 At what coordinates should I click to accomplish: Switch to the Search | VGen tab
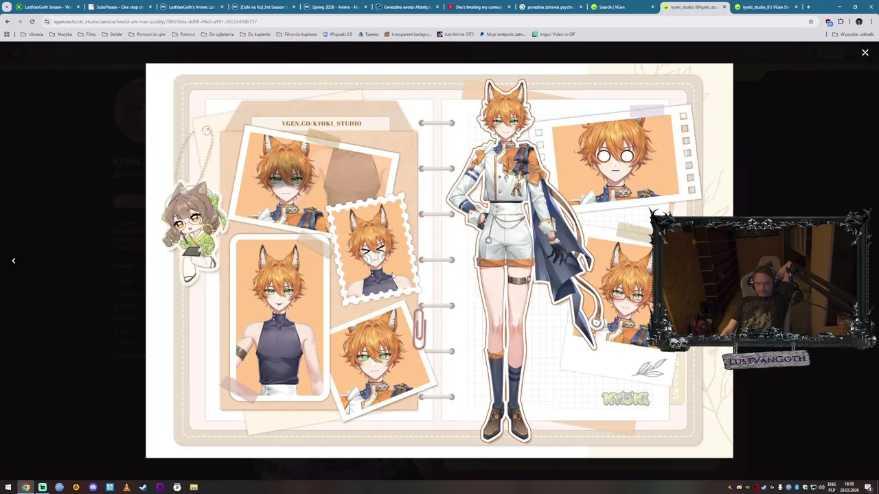[622, 7]
